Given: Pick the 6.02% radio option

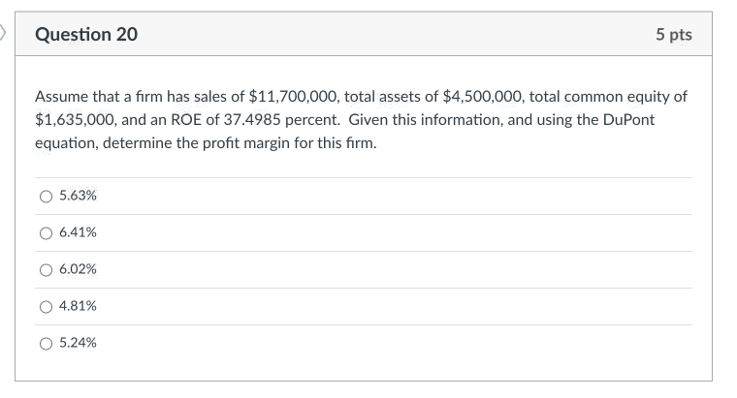Looking at the screenshot, I should (x=46, y=269).
